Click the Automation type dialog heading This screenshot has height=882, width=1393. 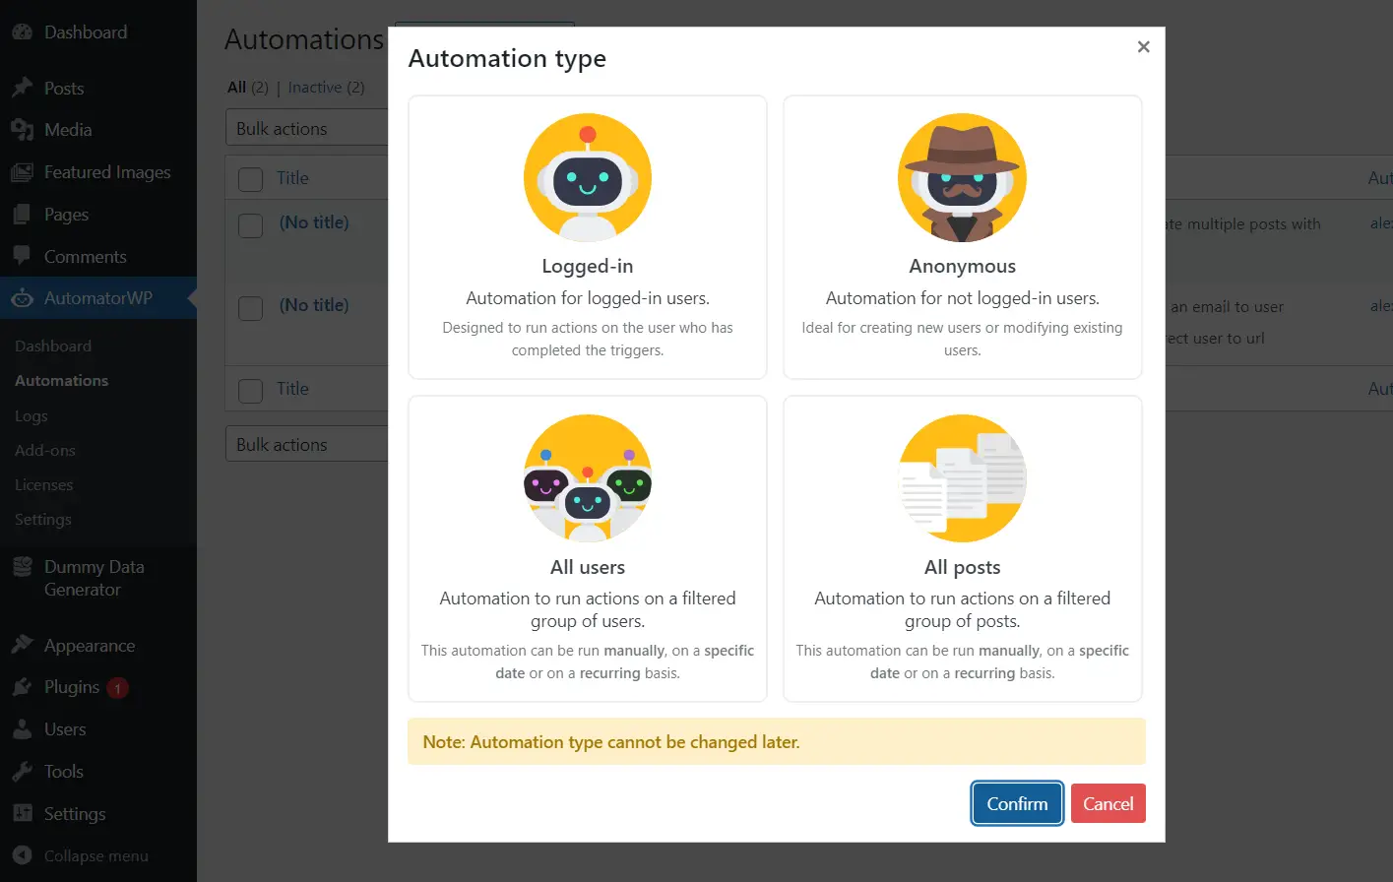(507, 59)
